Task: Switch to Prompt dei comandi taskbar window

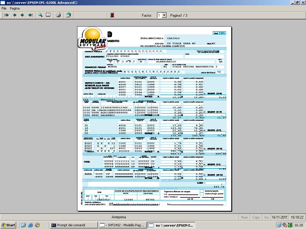Action: coord(74,225)
